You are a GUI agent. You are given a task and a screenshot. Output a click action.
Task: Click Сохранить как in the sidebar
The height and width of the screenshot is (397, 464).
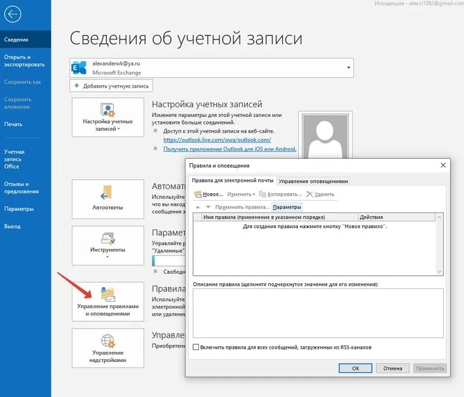pyautogui.click(x=22, y=82)
